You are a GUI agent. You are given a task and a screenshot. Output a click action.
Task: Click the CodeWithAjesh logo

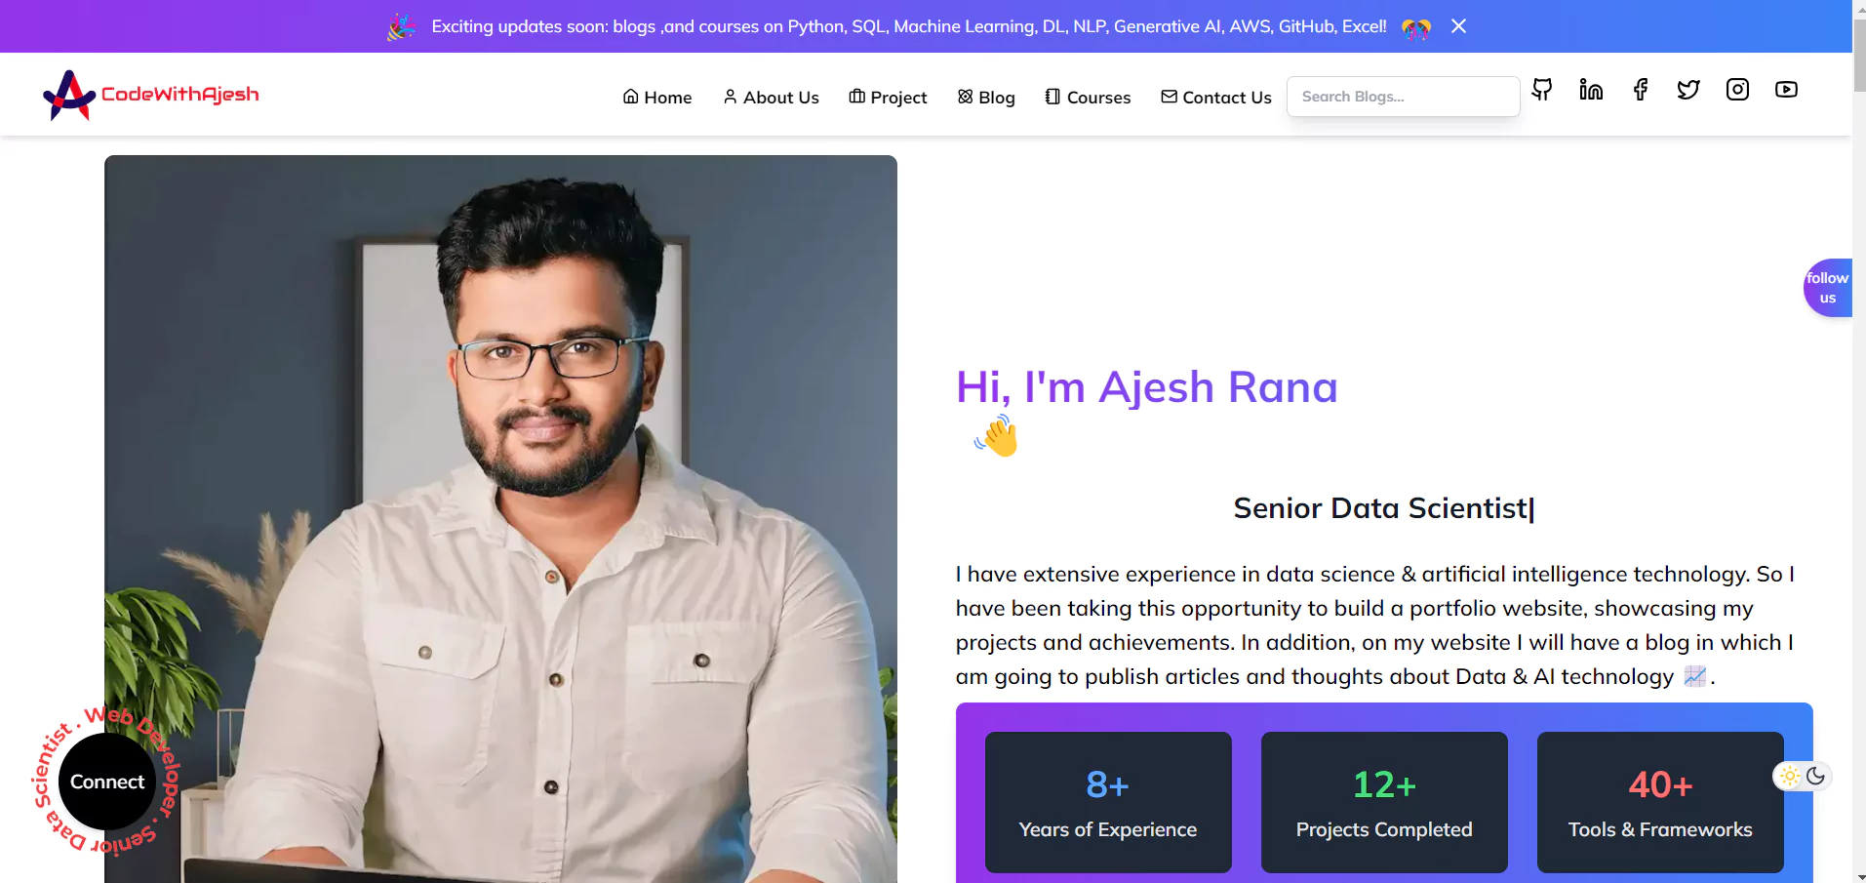pos(151,95)
